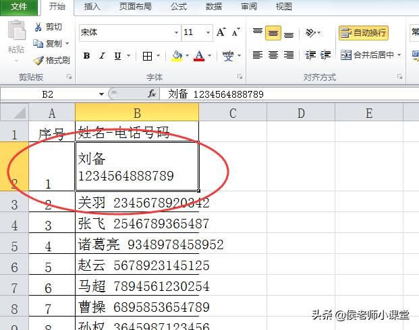Screen dimensions: 419x330
Task: Click cell 诸葛亮 9348978458952
Action: 137,244
